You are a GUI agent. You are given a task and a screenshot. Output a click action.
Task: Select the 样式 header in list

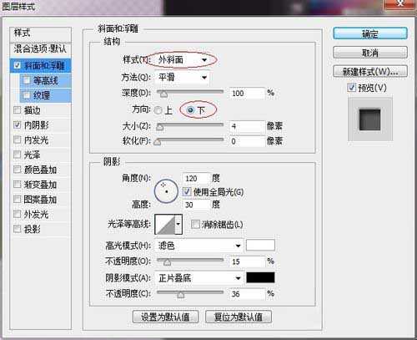pos(40,33)
